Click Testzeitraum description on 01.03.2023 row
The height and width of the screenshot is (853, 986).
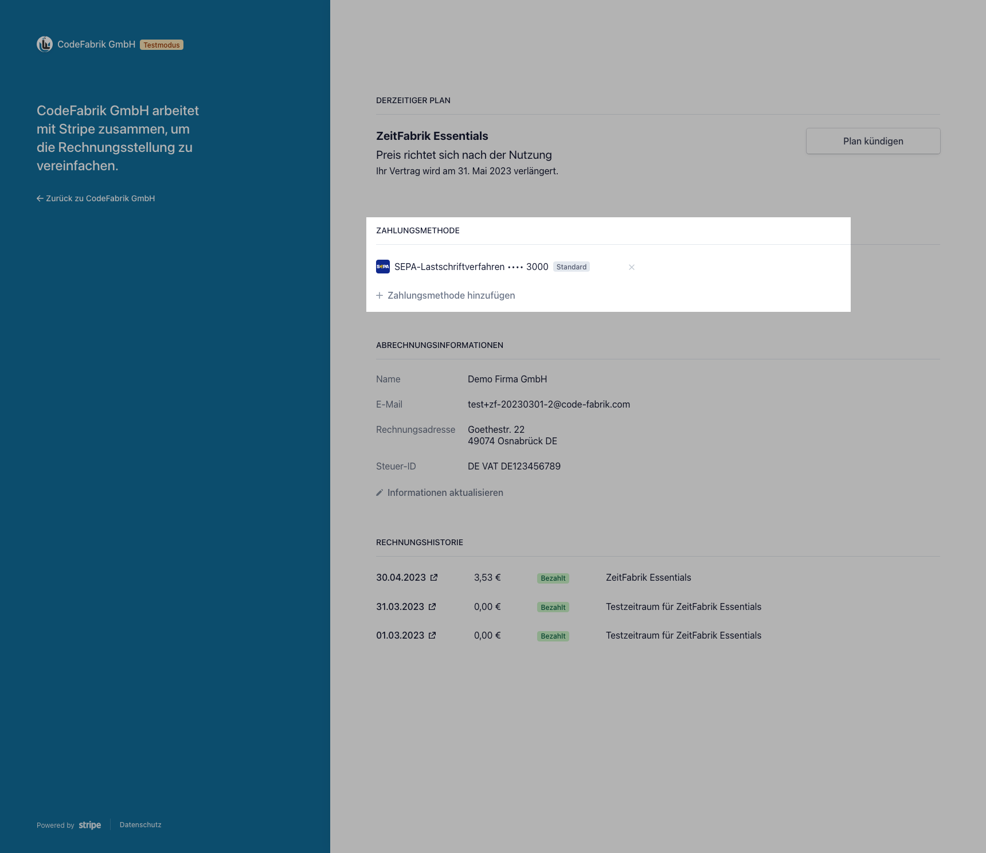[x=683, y=635]
